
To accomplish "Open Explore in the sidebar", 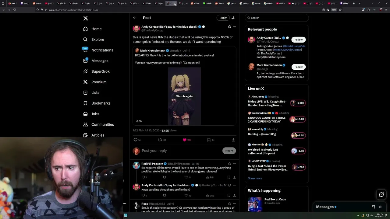I will click(94, 40).
